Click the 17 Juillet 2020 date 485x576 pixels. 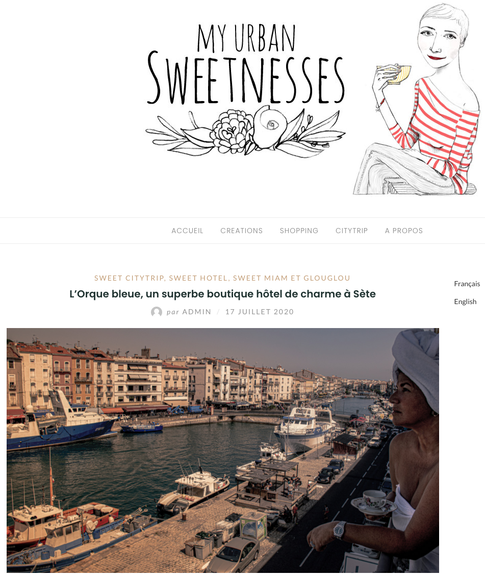260,312
